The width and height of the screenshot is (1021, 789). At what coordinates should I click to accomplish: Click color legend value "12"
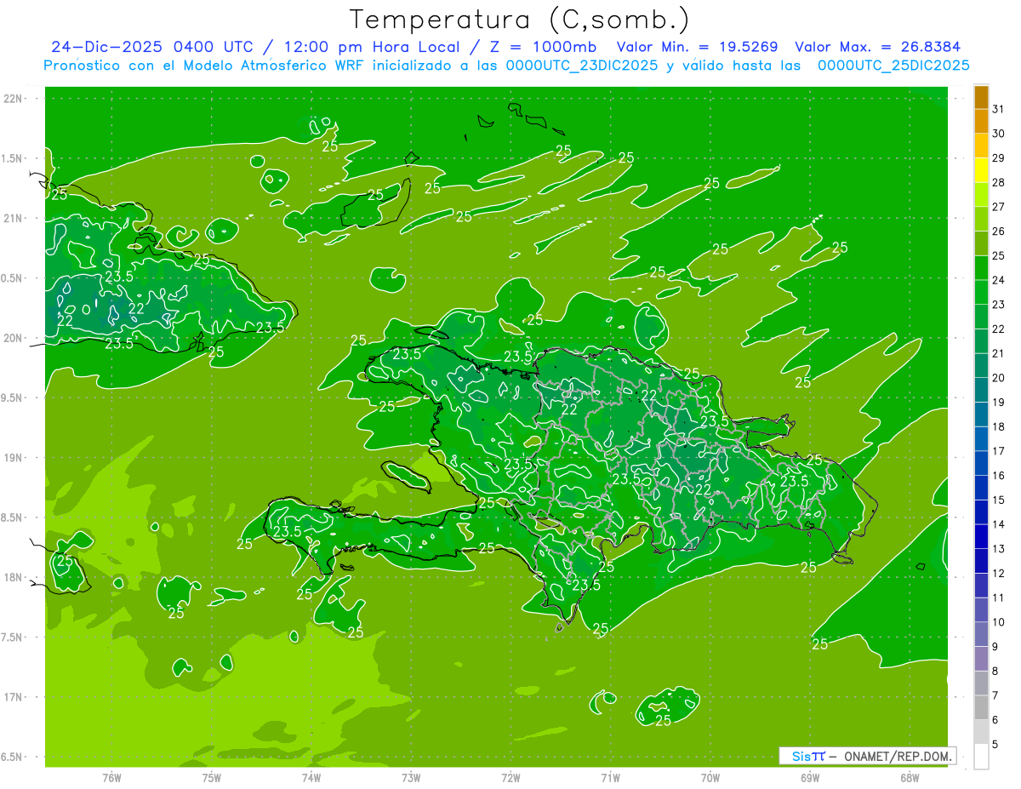[998, 574]
